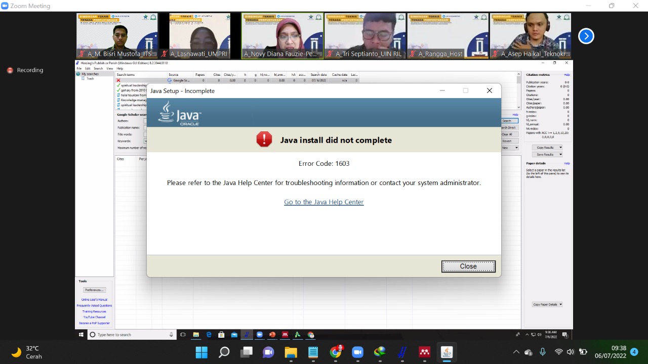This screenshot has width=648, height=364.
Task: Open Windows 11 taskbar search
Action: (224, 352)
